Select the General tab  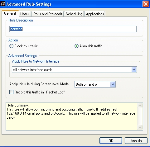(x=10, y=13)
